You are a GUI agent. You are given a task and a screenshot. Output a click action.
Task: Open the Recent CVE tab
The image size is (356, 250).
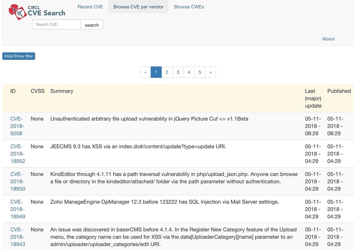pyautogui.click(x=91, y=7)
